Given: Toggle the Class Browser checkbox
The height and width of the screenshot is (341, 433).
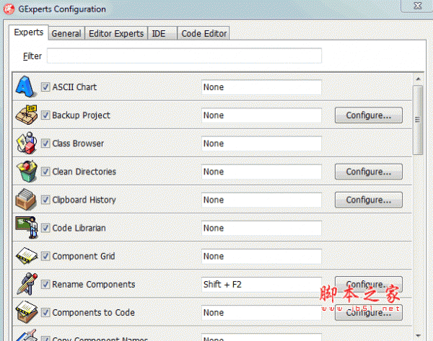Looking at the screenshot, I should (x=45, y=143).
